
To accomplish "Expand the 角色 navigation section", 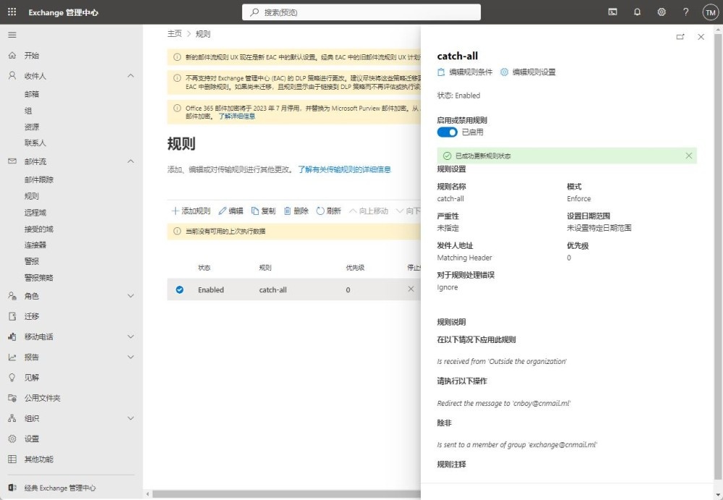I will (x=131, y=296).
